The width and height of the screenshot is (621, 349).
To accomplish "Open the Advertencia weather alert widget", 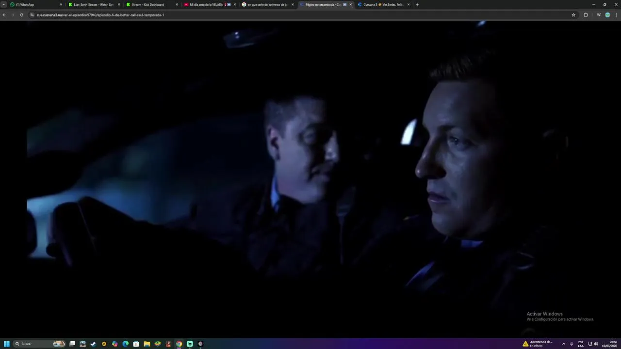I will point(538,344).
